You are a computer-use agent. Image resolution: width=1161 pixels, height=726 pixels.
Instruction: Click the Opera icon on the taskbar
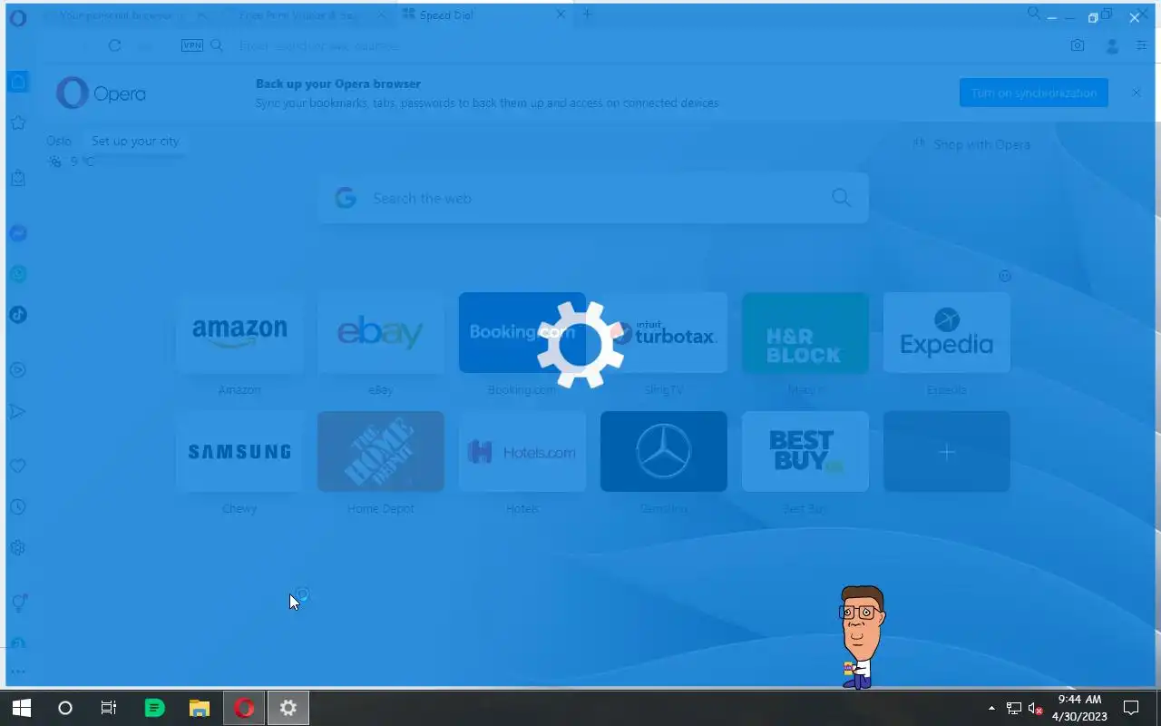click(244, 708)
